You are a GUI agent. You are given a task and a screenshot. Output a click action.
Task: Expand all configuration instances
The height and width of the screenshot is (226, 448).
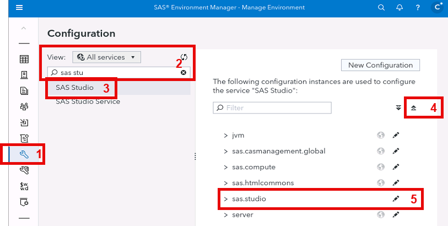(398, 108)
